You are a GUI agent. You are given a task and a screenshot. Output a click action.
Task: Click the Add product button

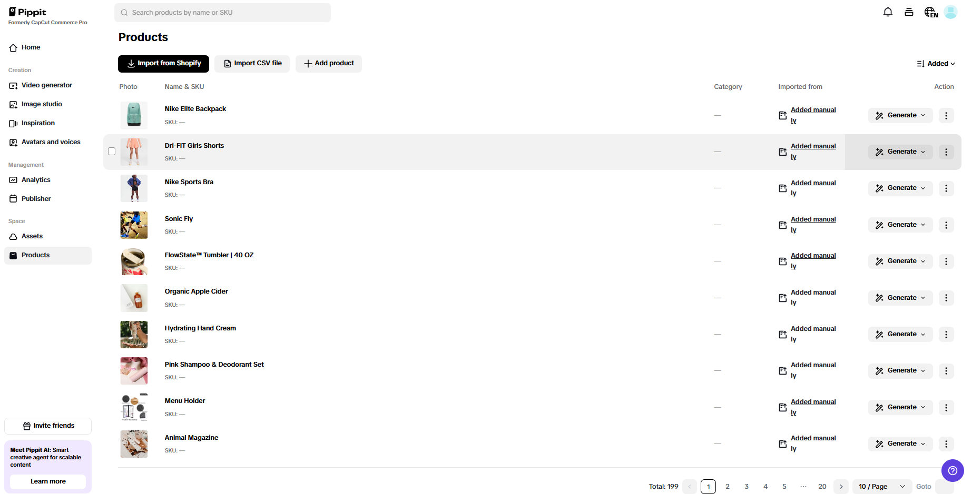(x=328, y=63)
